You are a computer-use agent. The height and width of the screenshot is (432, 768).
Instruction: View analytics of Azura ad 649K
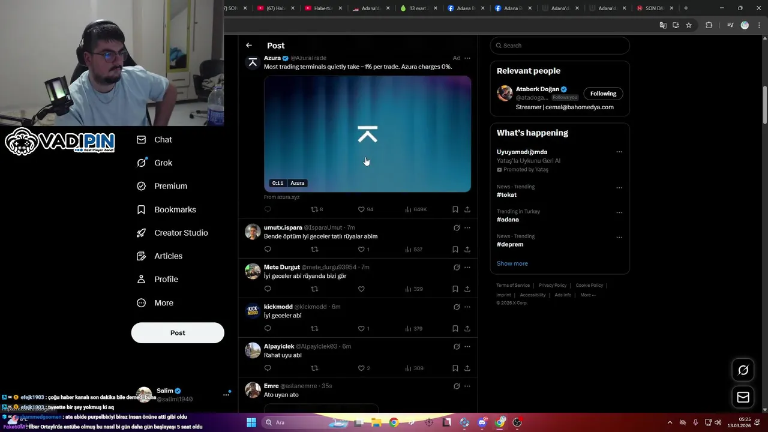(x=415, y=209)
